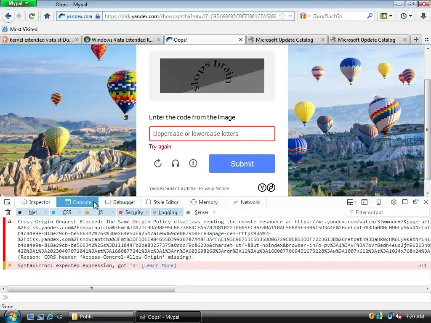Open the Most Visited bookmarks folder

19,29
